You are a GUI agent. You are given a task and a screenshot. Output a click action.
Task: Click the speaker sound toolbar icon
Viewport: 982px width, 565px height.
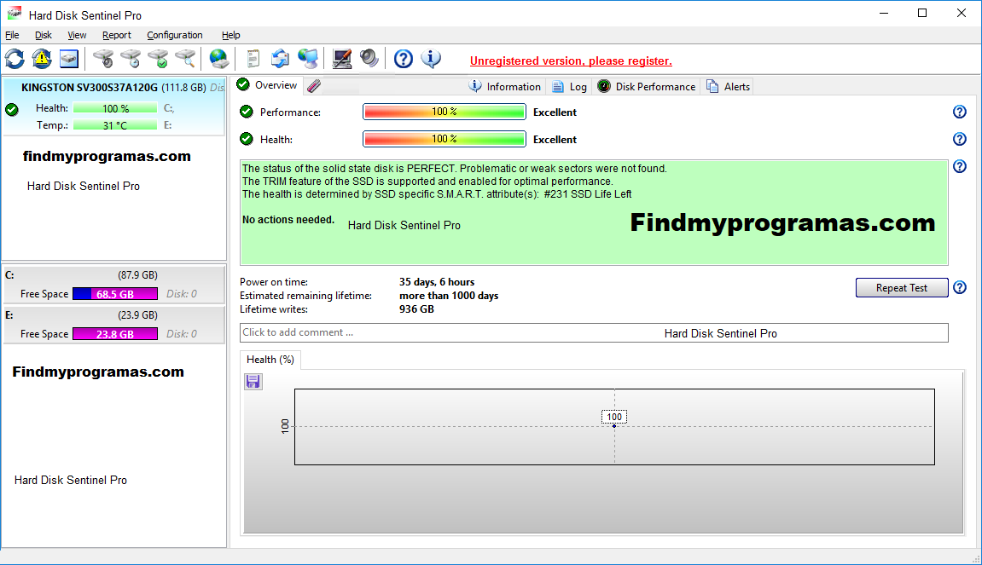(369, 59)
